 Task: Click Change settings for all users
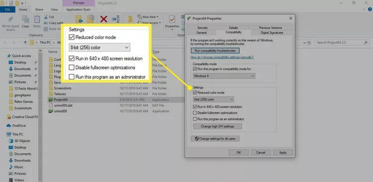click(x=215, y=138)
